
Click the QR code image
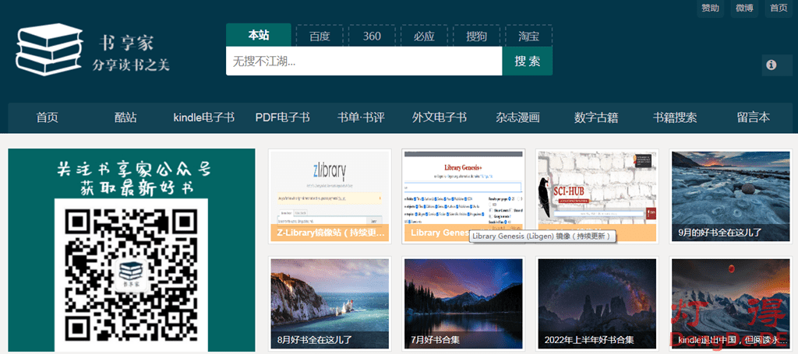(131, 274)
